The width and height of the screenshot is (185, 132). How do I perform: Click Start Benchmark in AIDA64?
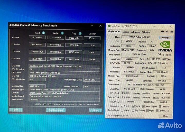click(56, 110)
